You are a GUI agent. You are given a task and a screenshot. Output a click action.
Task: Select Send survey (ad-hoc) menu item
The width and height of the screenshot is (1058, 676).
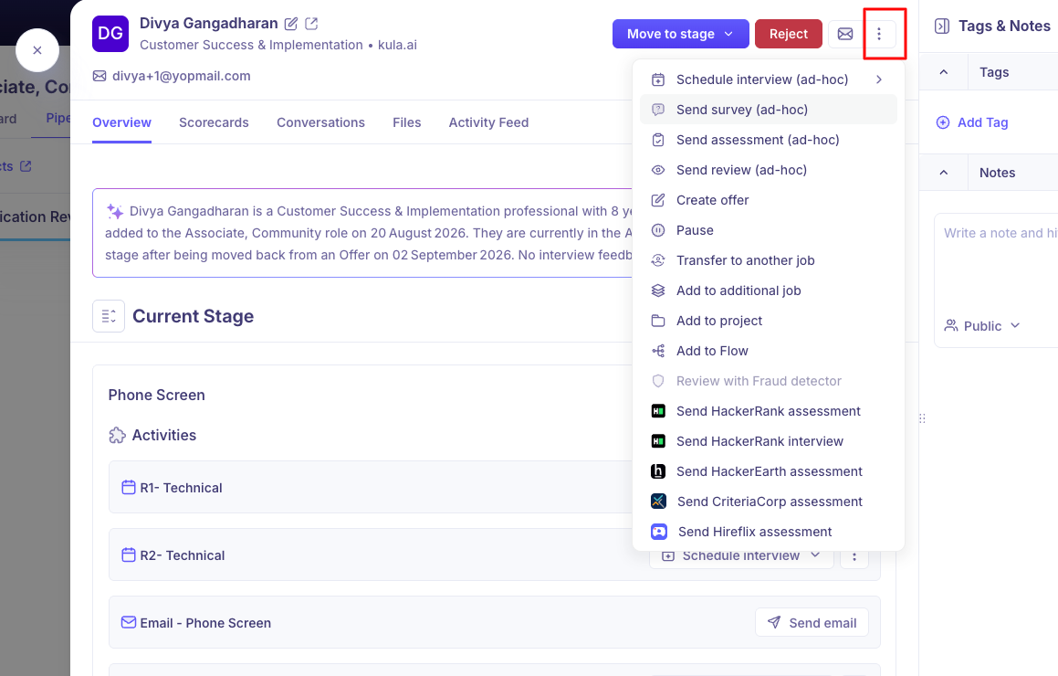(768, 110)
